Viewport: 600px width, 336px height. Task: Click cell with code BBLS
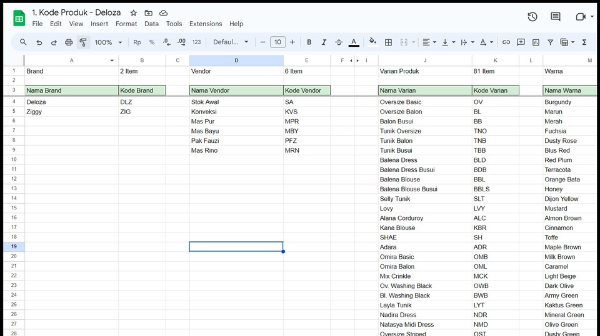coord(496,189)
